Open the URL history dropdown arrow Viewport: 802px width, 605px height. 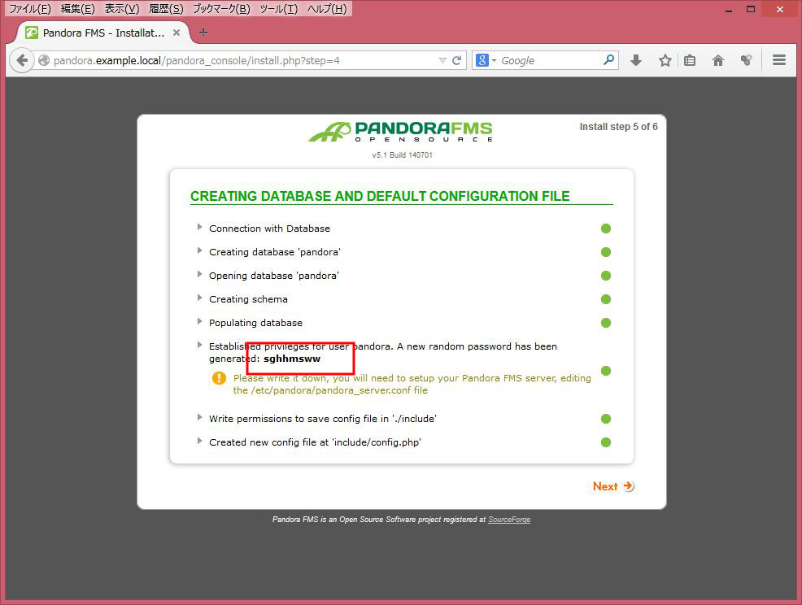tap(443, 61)
